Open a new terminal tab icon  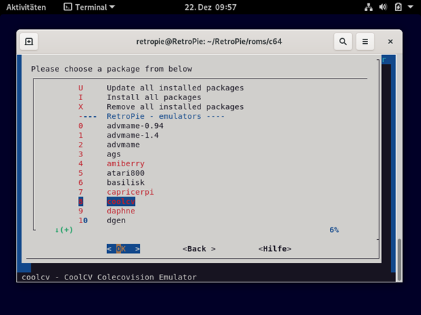tap(29, 42)
